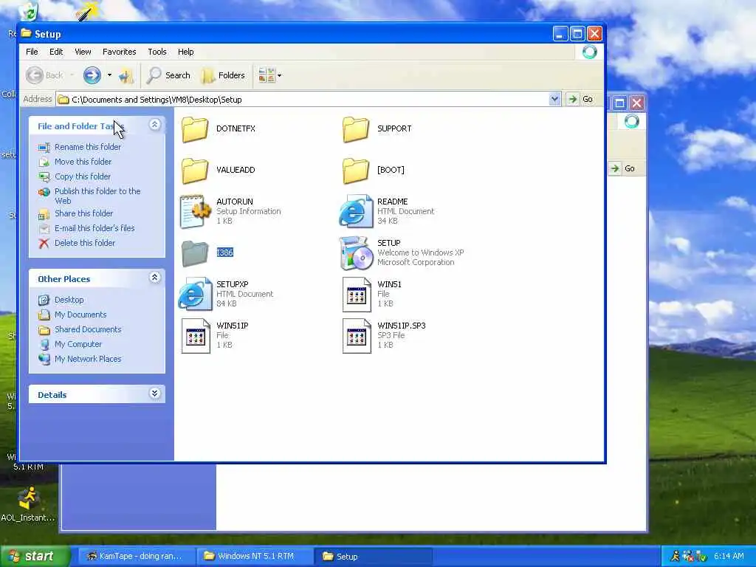
Task: Go to Desktop in Other Places
Action: (x=69, y=300)
